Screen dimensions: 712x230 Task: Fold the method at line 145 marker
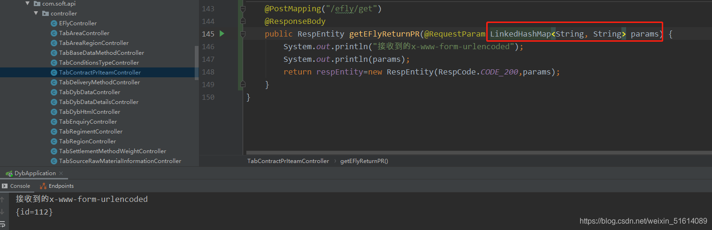click(243, 34)
